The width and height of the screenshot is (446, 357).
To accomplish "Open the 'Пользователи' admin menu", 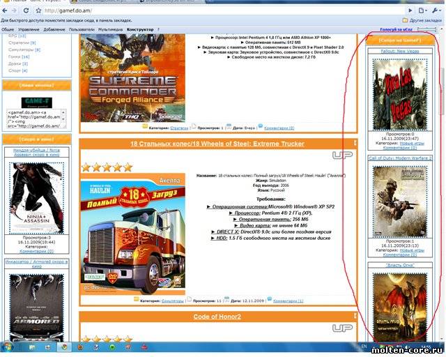I will [x=82, y=29].
